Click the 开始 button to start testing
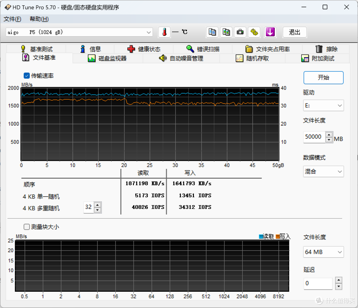Screen dimensions: 358x308 tap(323, 78)
